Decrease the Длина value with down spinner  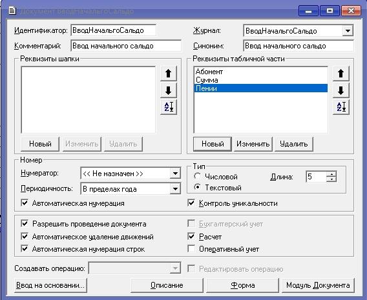[x=331, y=179]
